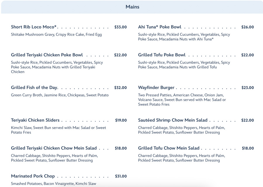Viewport: 263px width, 187px height.
Task: Click Grilled Teriyaki Chicken Poke Bowl title
Action: [47, 55]
